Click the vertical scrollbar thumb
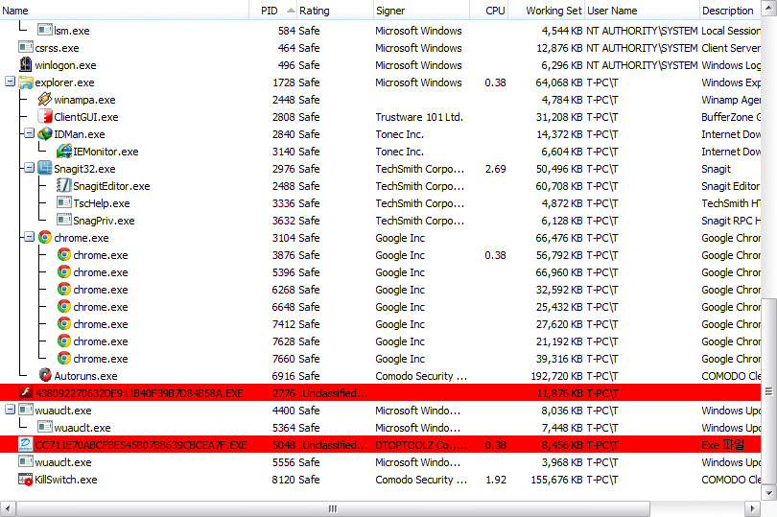The width and height of the screenshot is (777, 517). tap(769, 391)
